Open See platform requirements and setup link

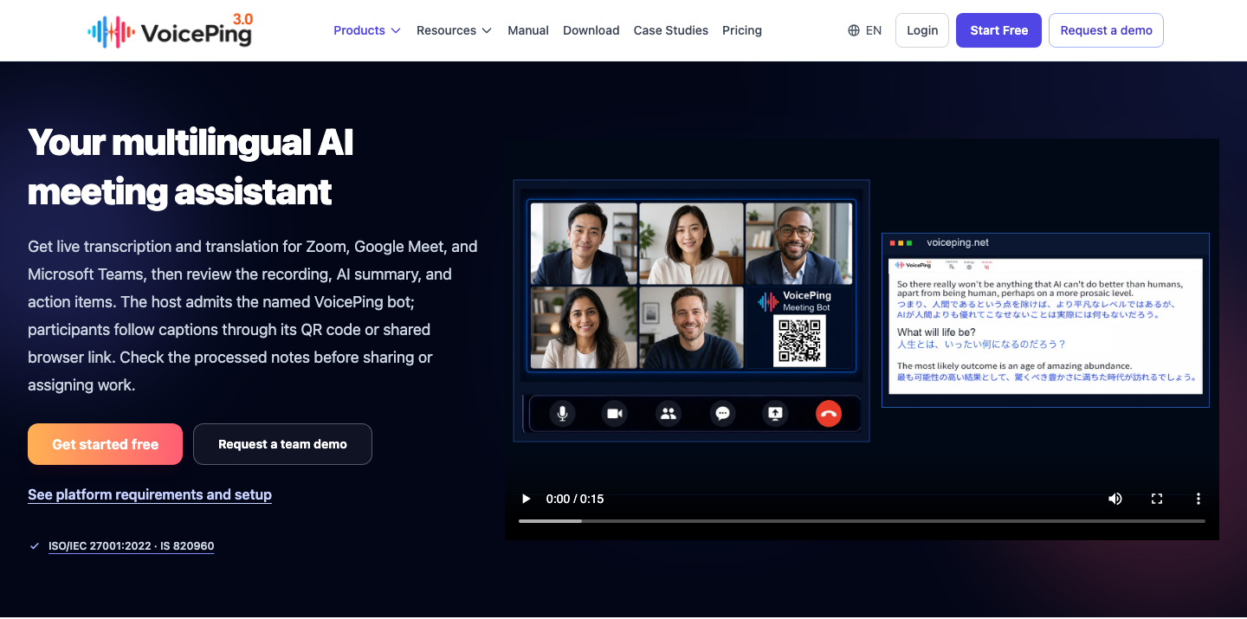pos(150,494)
